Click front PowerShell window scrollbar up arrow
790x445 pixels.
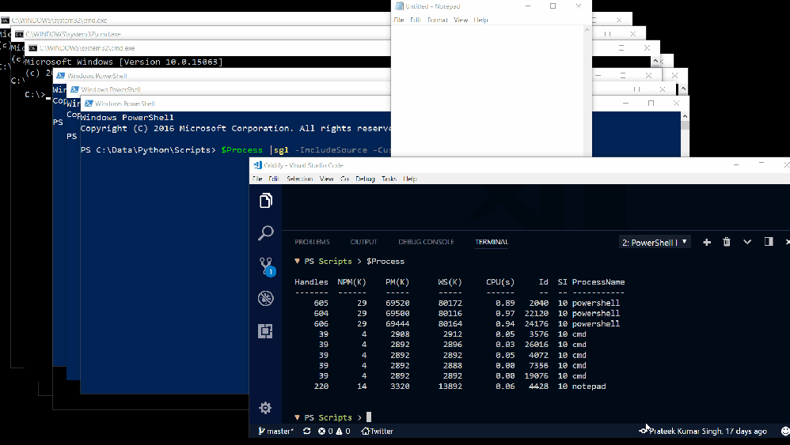685,116
